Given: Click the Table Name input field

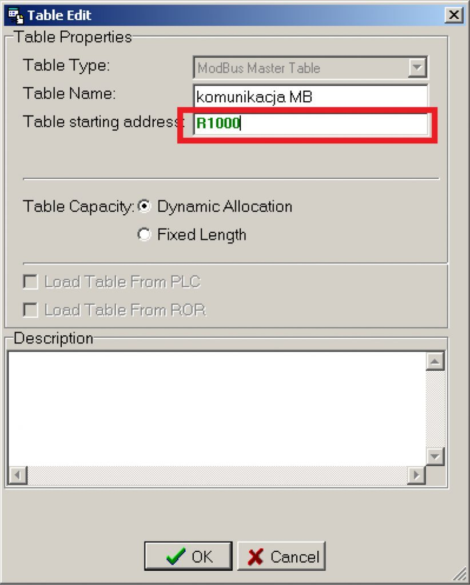Looking at the screenshot, I should 310,97.
